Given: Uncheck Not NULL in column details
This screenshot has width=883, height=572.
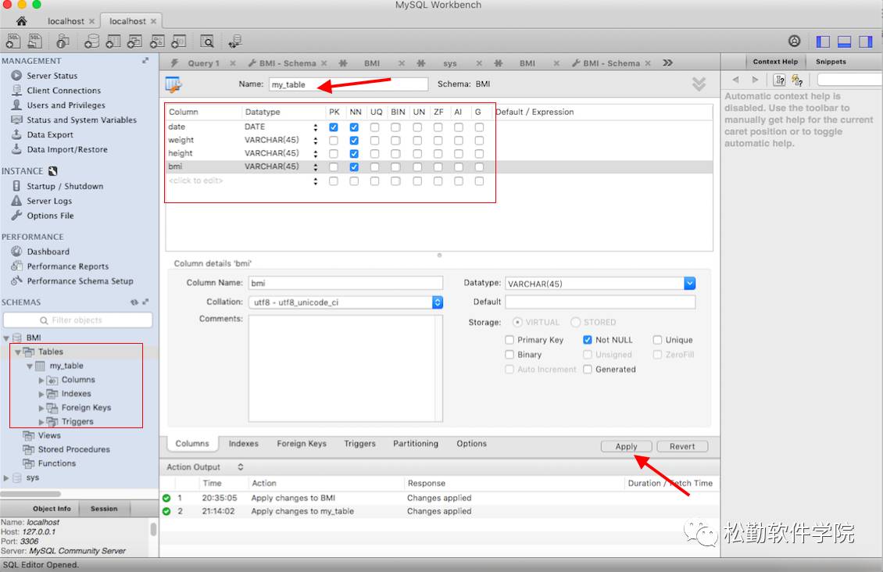Looking at the screenshot, I should coord(588,340).
